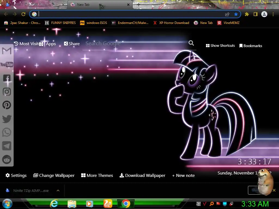The height and width of the screenshot is (209, 279).
Task: Open the Bookmarks panel
Action: [251, 46]
